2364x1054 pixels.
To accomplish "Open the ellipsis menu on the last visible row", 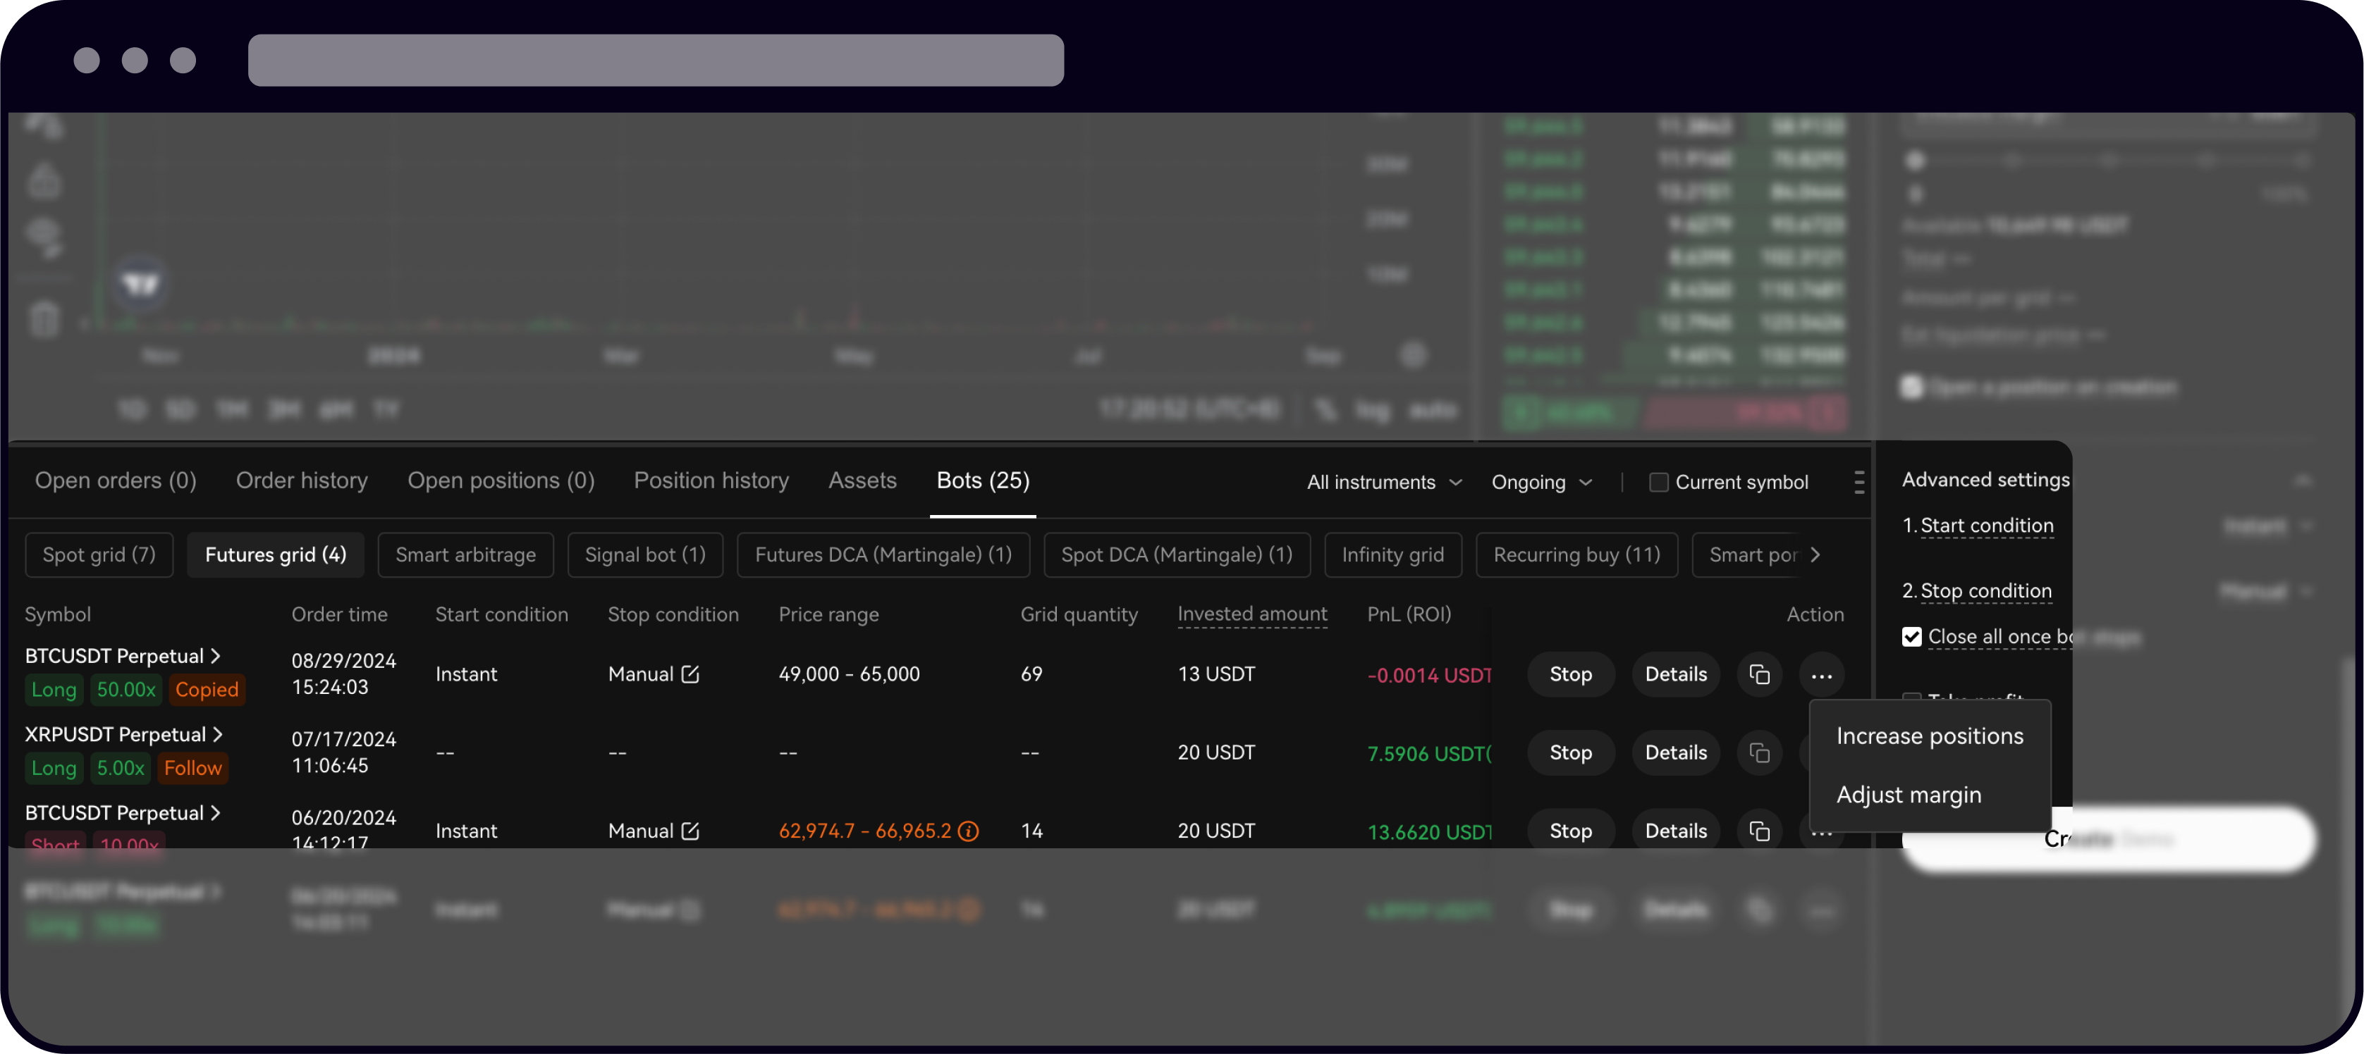I will pos(1822,910).
